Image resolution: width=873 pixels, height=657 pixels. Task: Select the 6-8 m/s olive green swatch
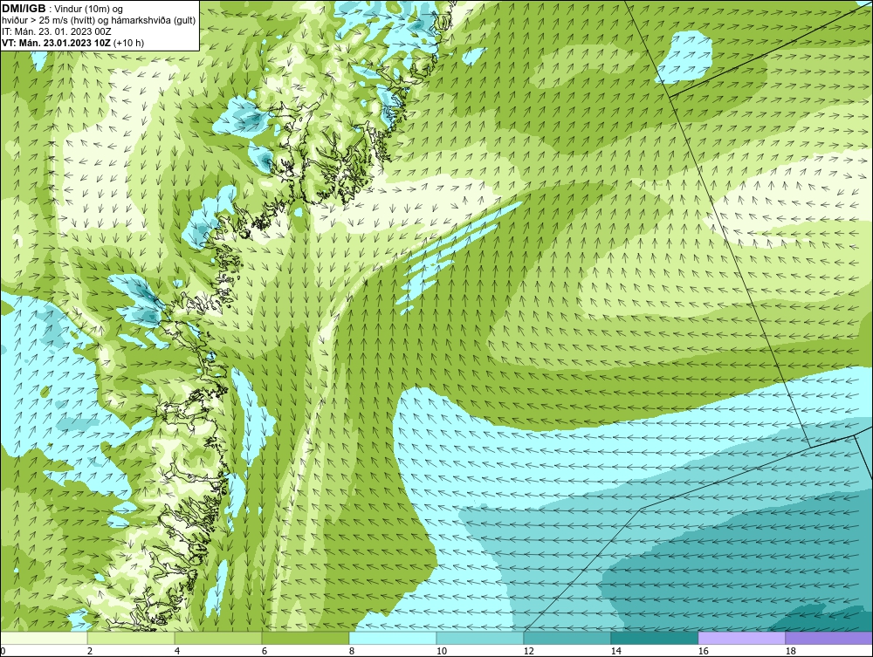click(305, 638)
